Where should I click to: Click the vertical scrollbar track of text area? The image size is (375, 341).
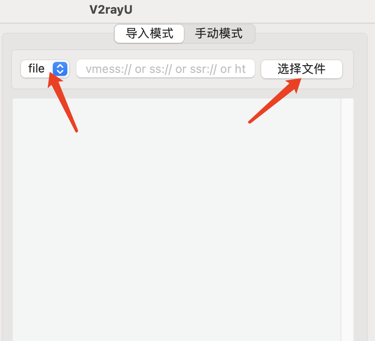347,219
